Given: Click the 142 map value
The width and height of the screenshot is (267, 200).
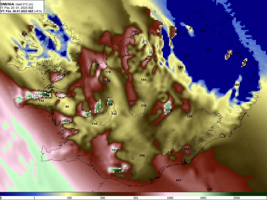Looking at the screenshot, I should click(114, 114).
